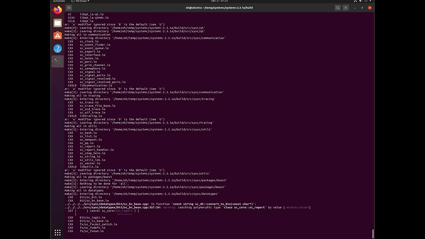
Task: Minimize the terminal window
Action: (355, 8)
